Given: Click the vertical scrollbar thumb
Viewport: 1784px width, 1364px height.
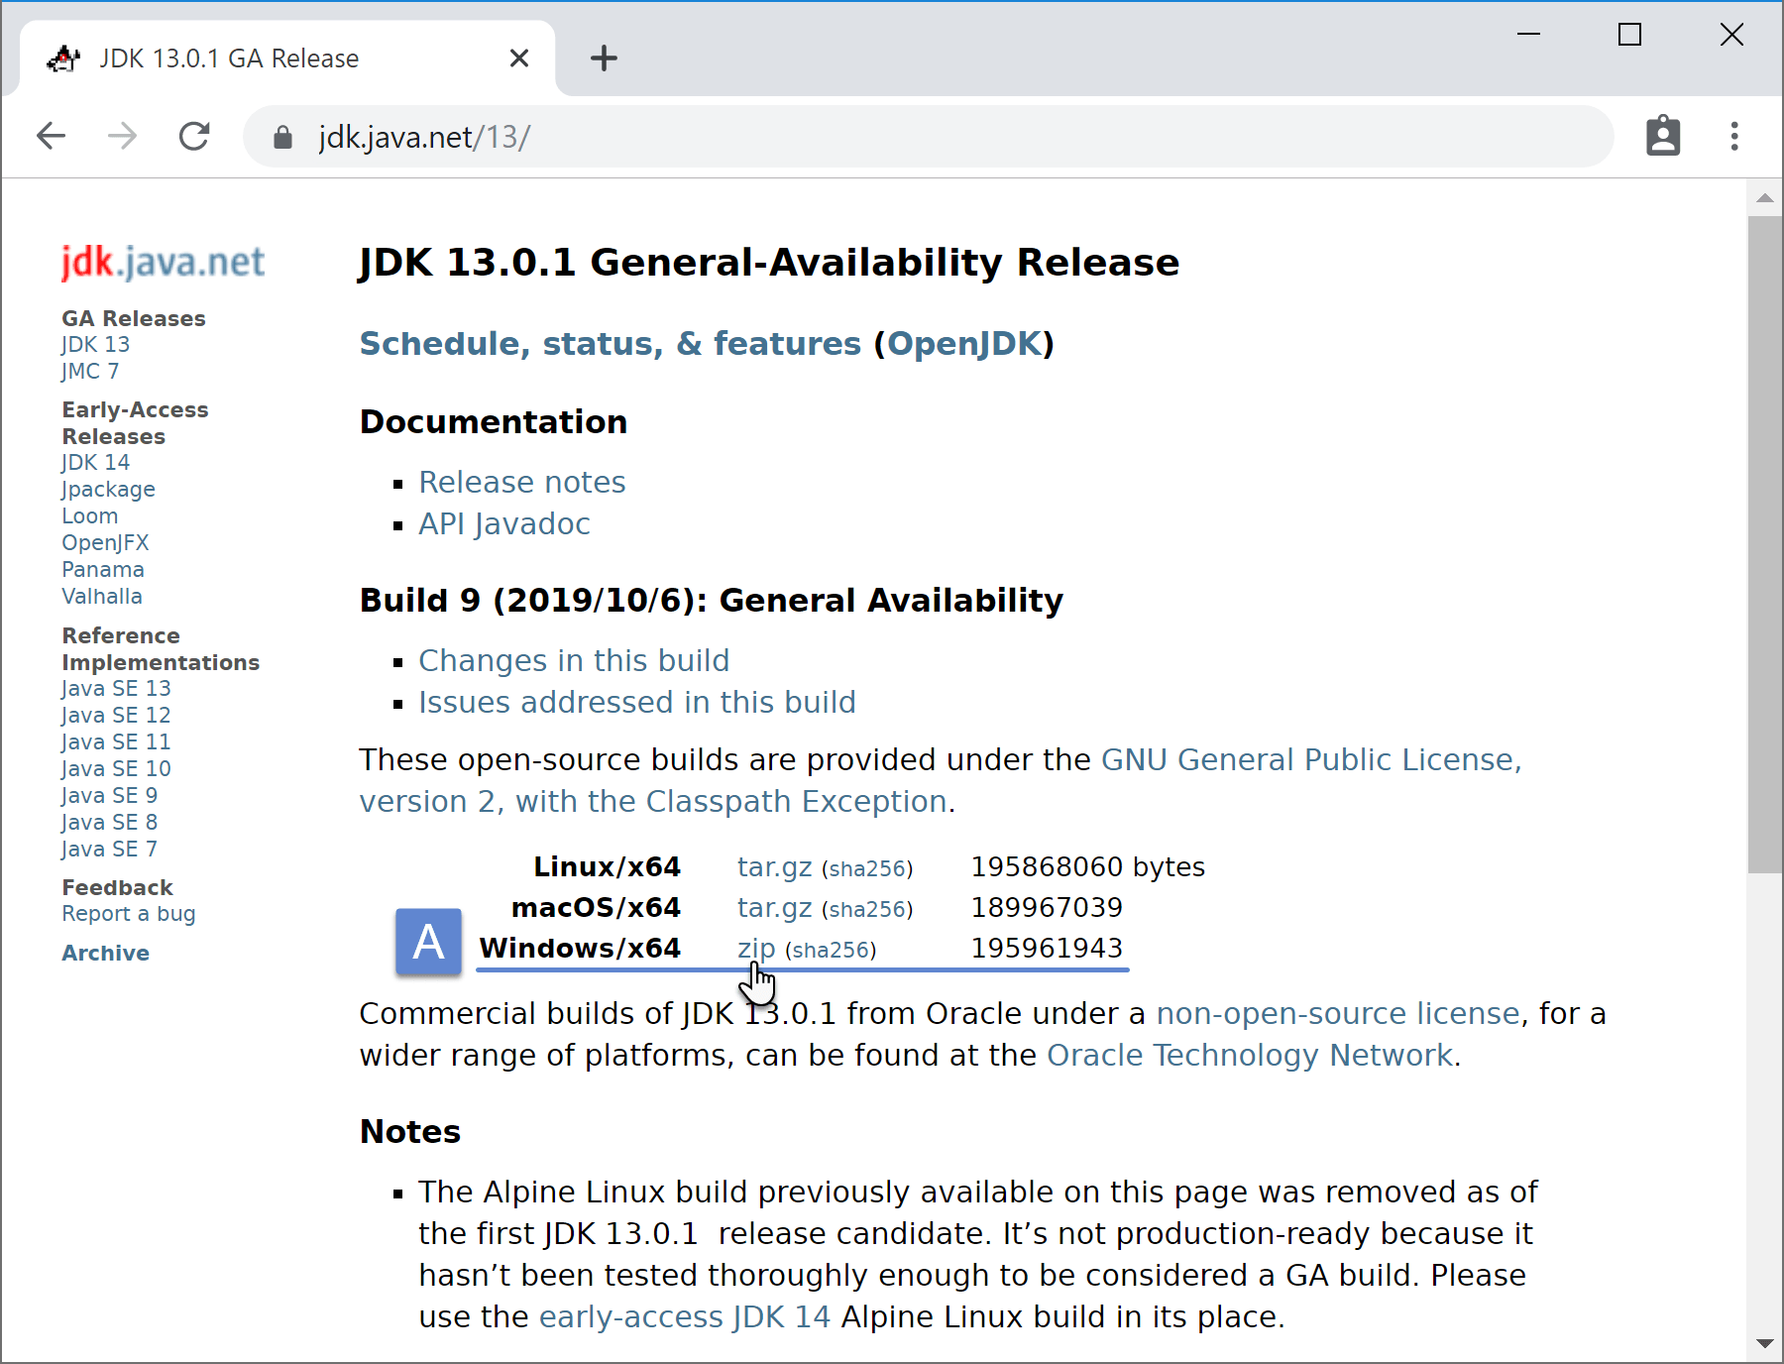Looking at the screenshot, I should tap(1764, 543).
